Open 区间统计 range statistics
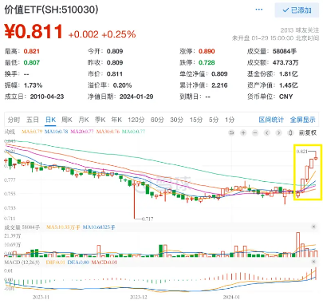 point(271,120)
